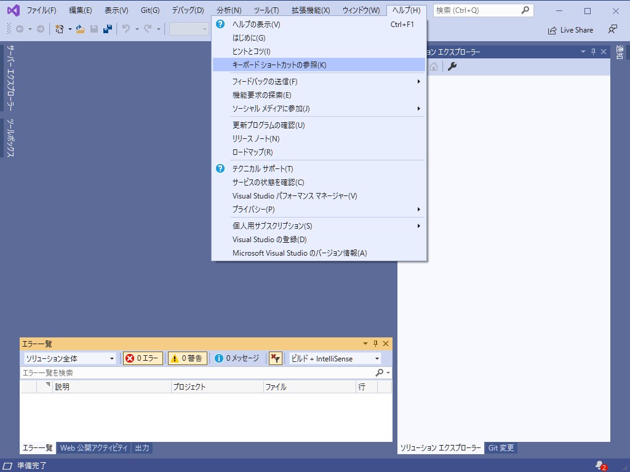Image resolution: width=630 pixels, height=472 pixels.
Task: Click the status bar icon beside 準備完了
Action: pyautogui.click(x=7, y=466)
